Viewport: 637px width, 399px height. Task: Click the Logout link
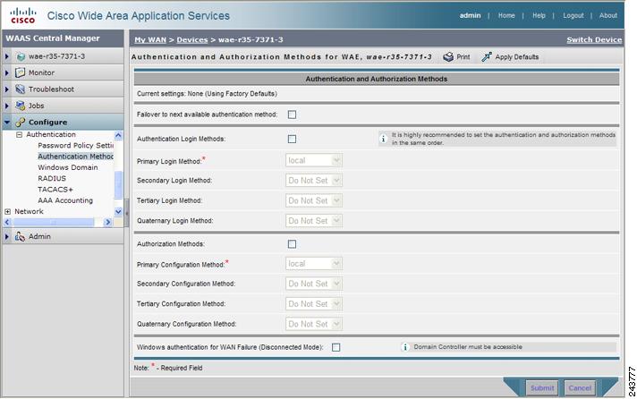[573, 15]
